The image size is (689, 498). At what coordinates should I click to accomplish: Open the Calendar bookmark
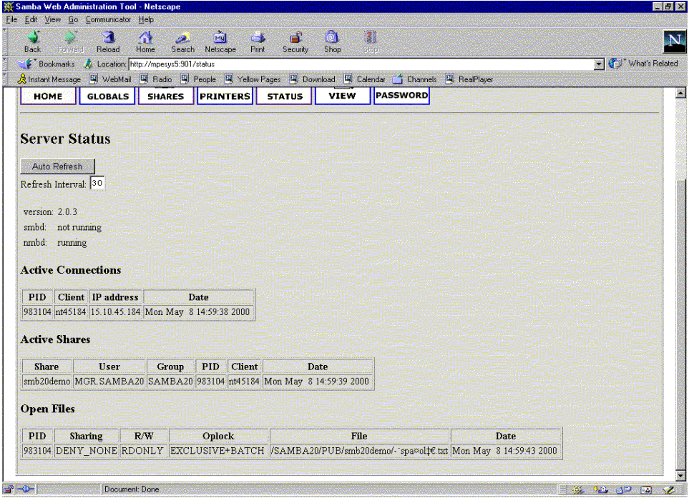click(x=365, y=79)
